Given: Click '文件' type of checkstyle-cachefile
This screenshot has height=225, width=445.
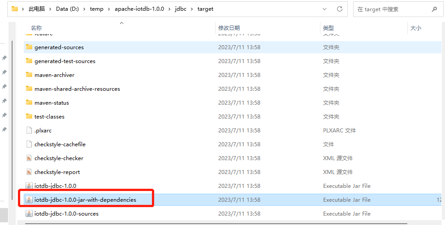Looking at the screenshot, I should click(x=328, y=144).
